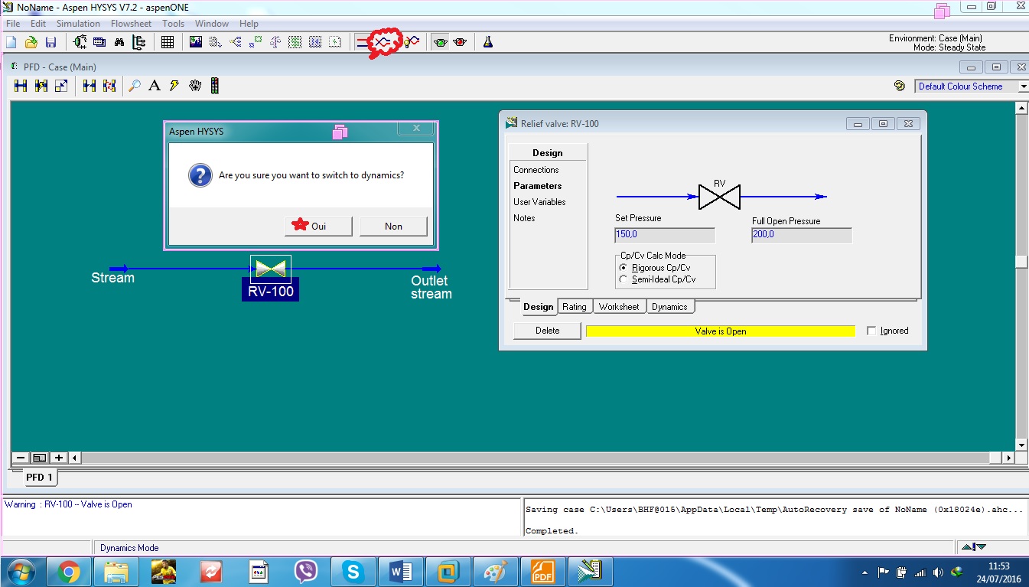The width and height of the screenshot is (1029, 587).
Task: Open the Object Navigator binoculars icon
Action: 119,42
